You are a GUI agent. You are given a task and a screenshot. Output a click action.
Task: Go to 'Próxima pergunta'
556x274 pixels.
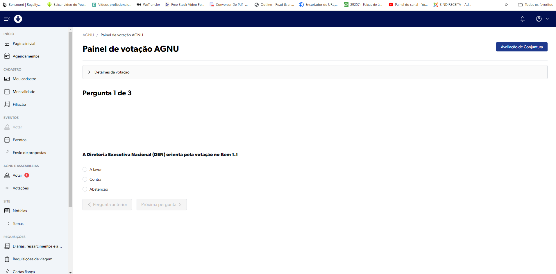click(x=162, y=205)
